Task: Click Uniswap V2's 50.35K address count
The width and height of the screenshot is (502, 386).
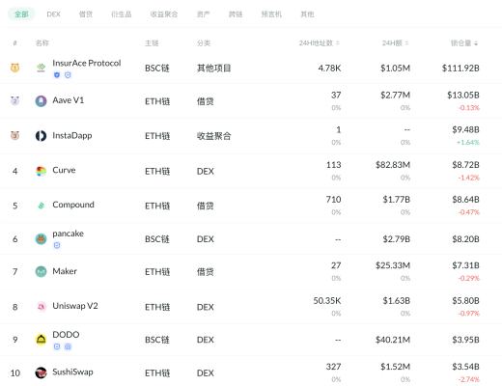Action: [327, 300]
